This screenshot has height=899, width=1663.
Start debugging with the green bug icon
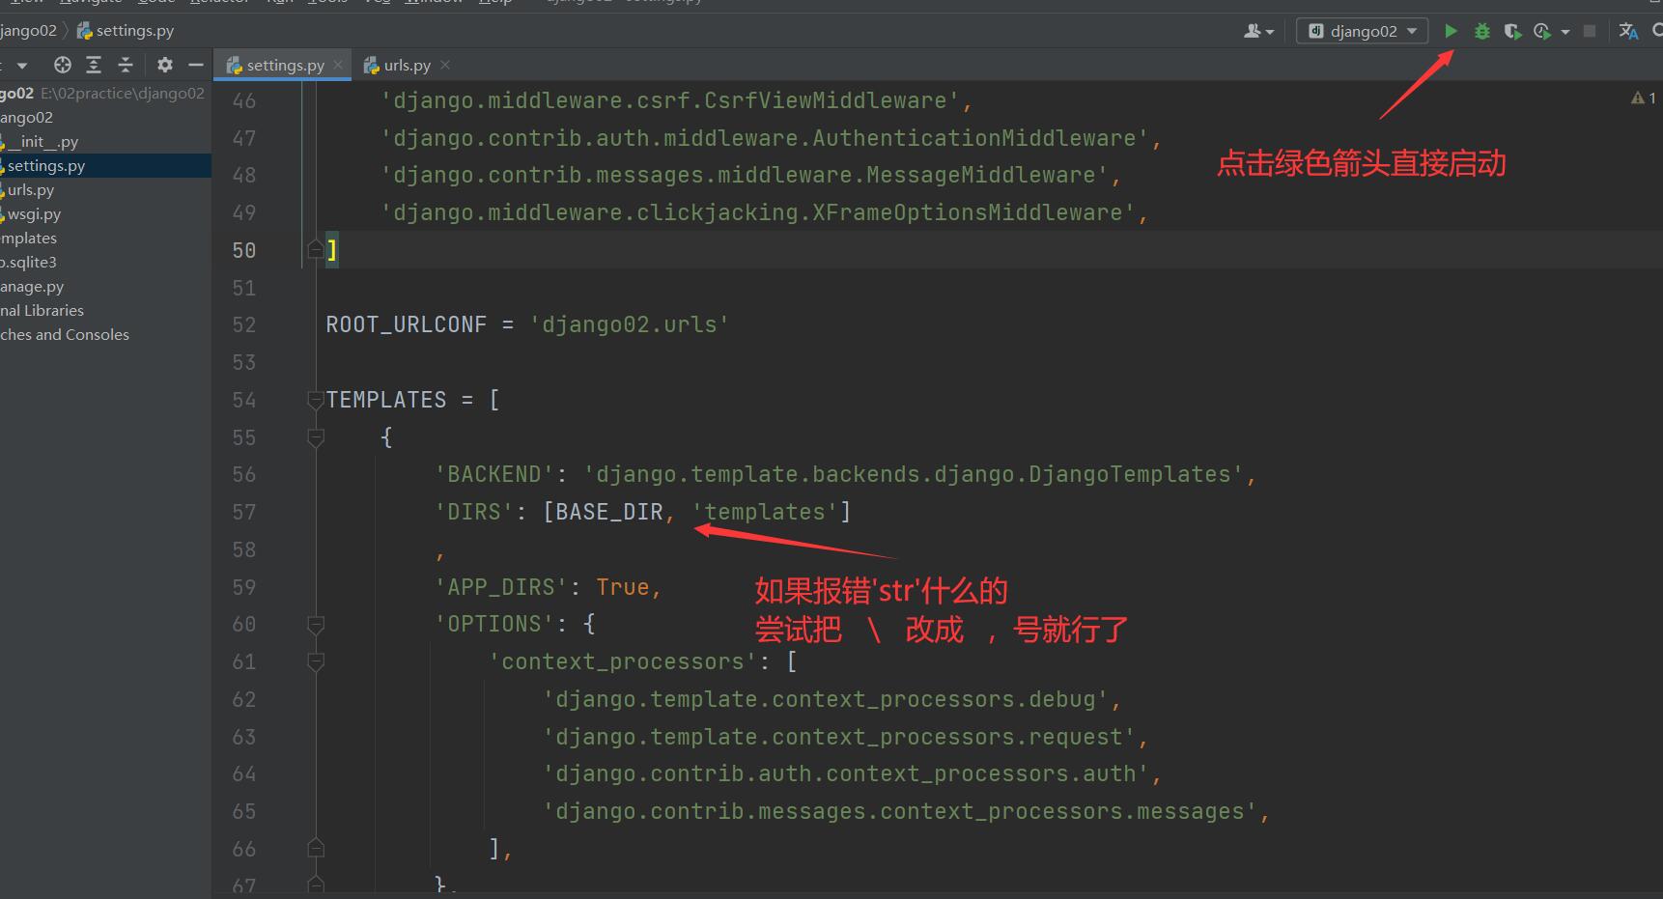click(1482, 31)
